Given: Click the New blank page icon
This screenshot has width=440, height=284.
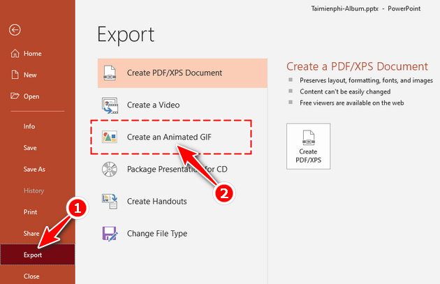Looking at the screenshot, I should (x=15, y=75).
